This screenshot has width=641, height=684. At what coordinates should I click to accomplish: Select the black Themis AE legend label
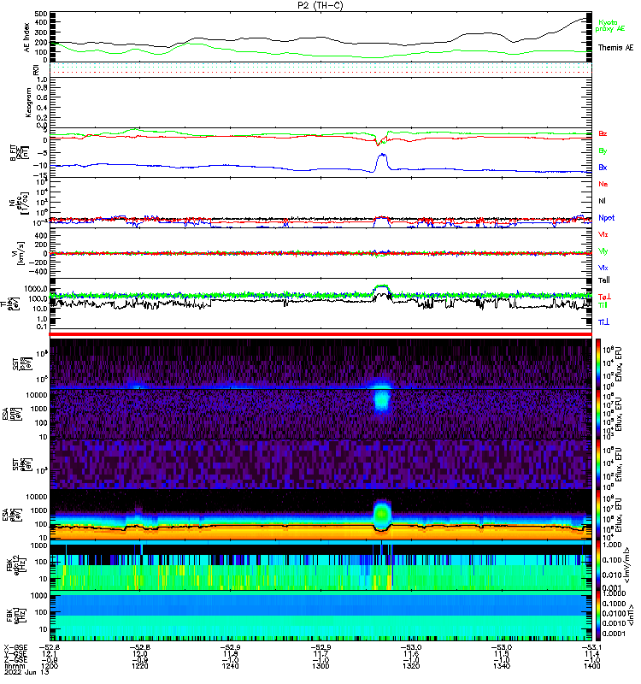tap(615, 48)
